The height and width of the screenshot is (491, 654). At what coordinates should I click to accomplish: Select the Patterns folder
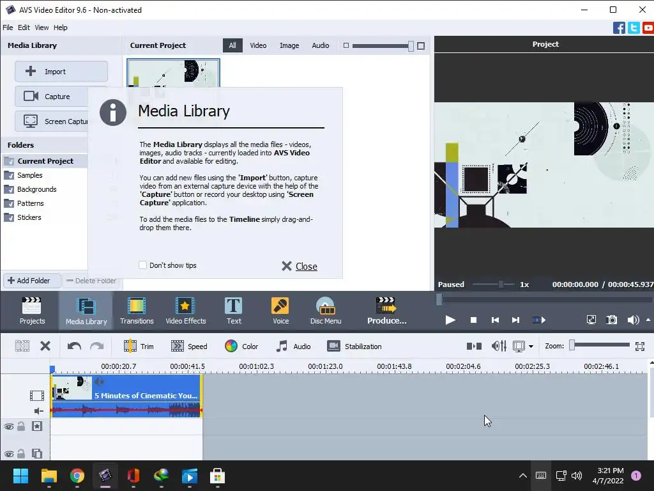(x=30, y=203)
